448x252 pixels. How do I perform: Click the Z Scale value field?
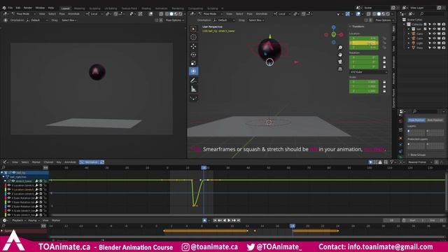point(364,91)
